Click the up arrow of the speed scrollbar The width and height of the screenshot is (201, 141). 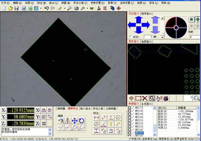[162, 18]
